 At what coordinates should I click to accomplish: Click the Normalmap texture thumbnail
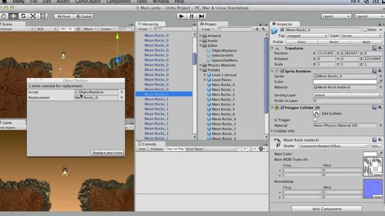(x=372, y=189)
